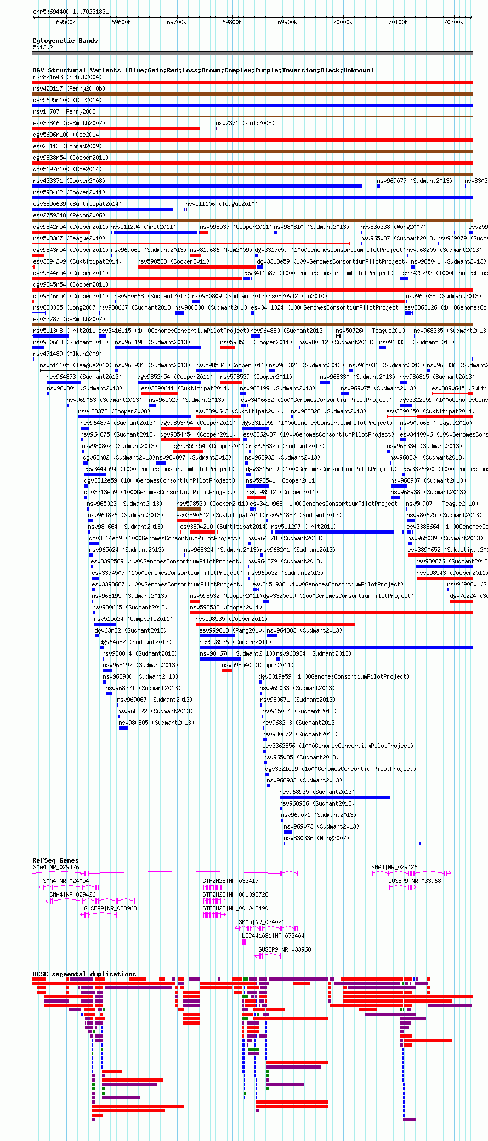Screen dimensions: 488x1141
Task: Open variant nsv433371 (Cooper2008) at the left
Action: click(x=69, y=181)
